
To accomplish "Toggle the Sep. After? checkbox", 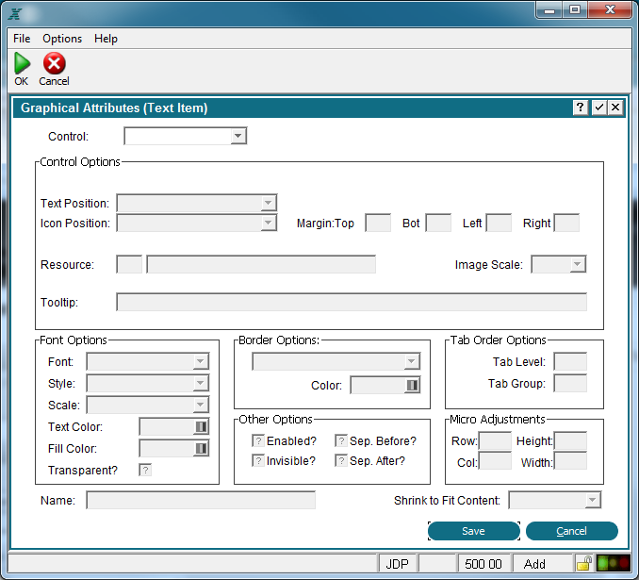I will point(341,460).
